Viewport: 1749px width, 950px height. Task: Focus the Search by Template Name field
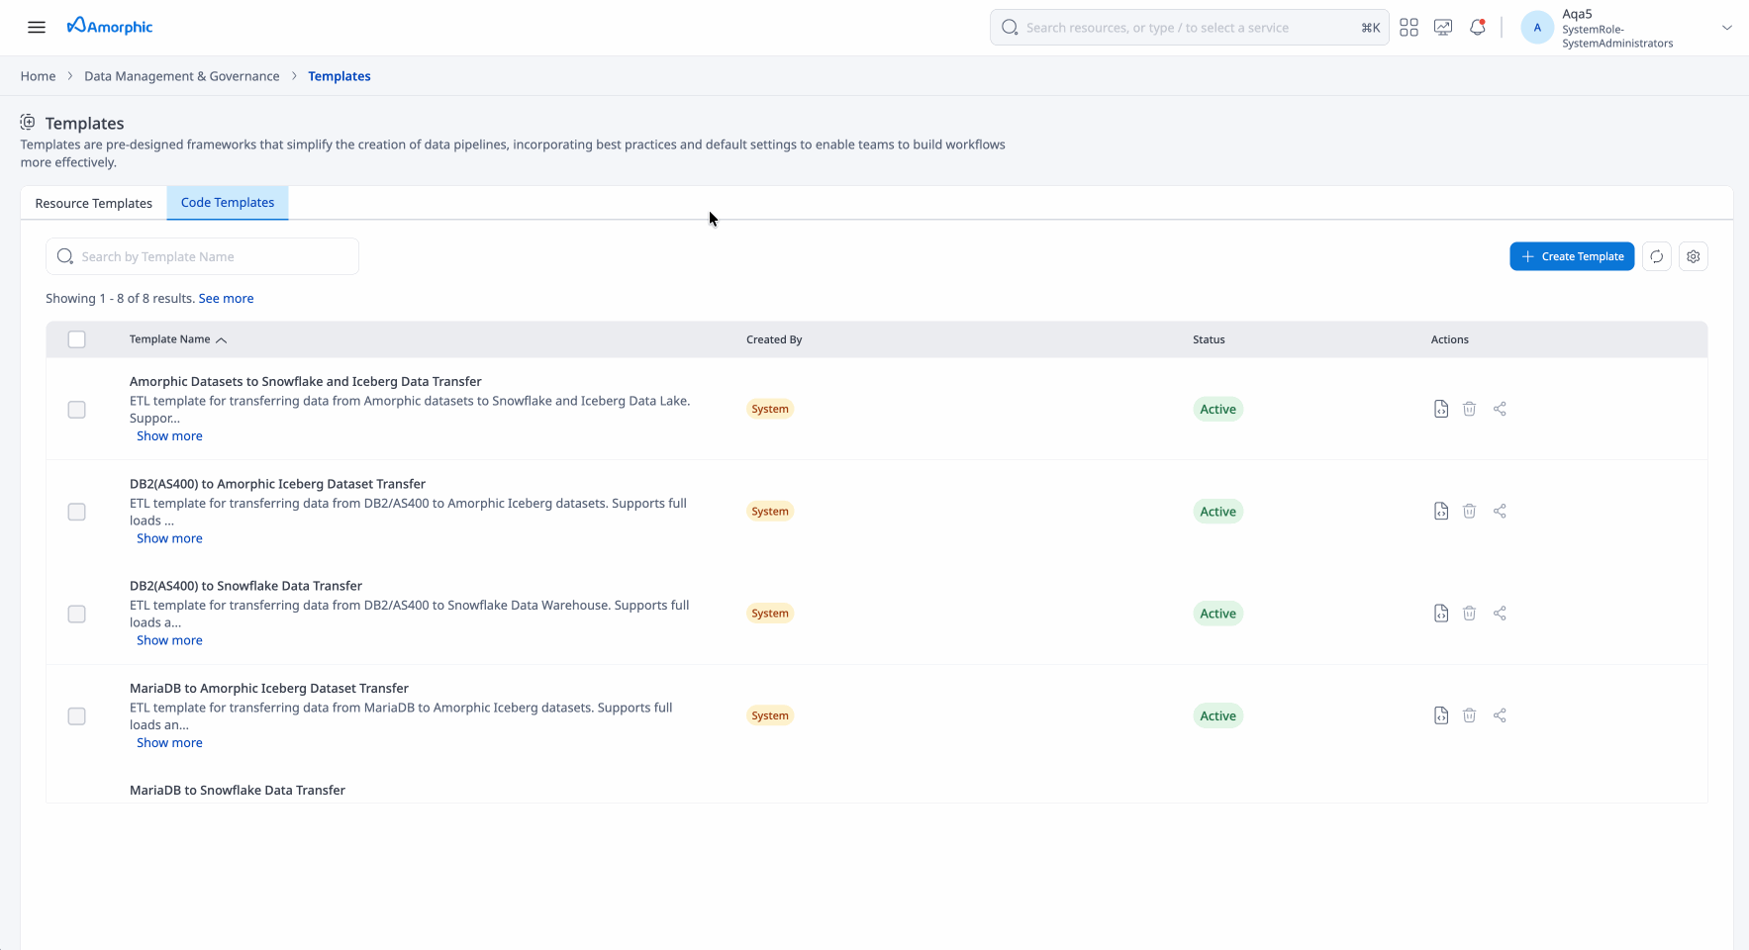click(x=202, y=256)
